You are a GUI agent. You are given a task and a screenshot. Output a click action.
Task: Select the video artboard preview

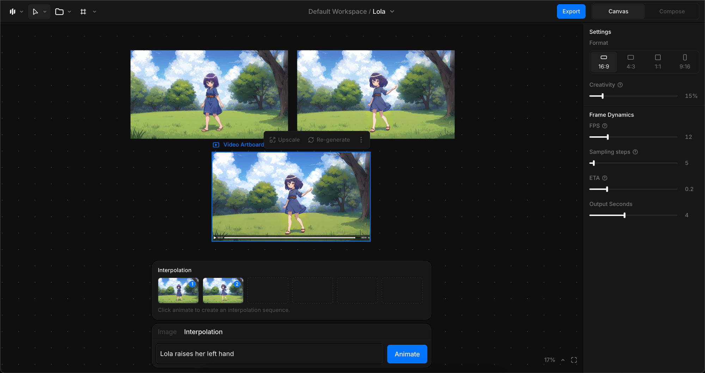click(x=291, y=197)
